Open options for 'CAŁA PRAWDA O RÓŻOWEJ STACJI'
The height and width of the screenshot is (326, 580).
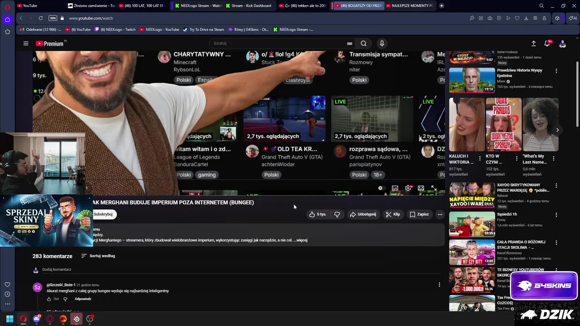556,242
